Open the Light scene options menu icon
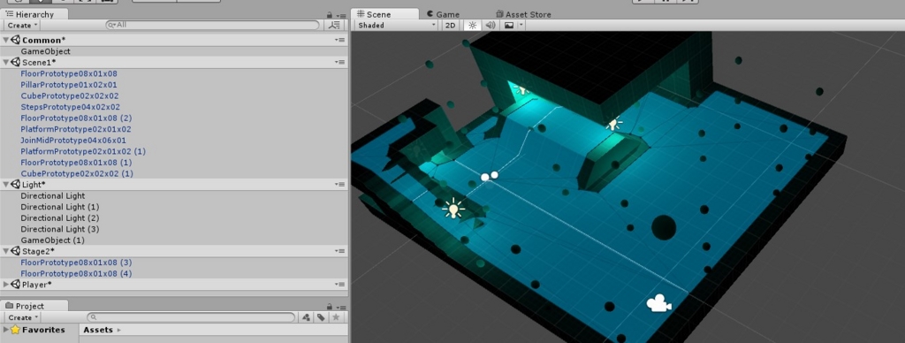Viewport: 905px width, 343px height. pos(340,184)
